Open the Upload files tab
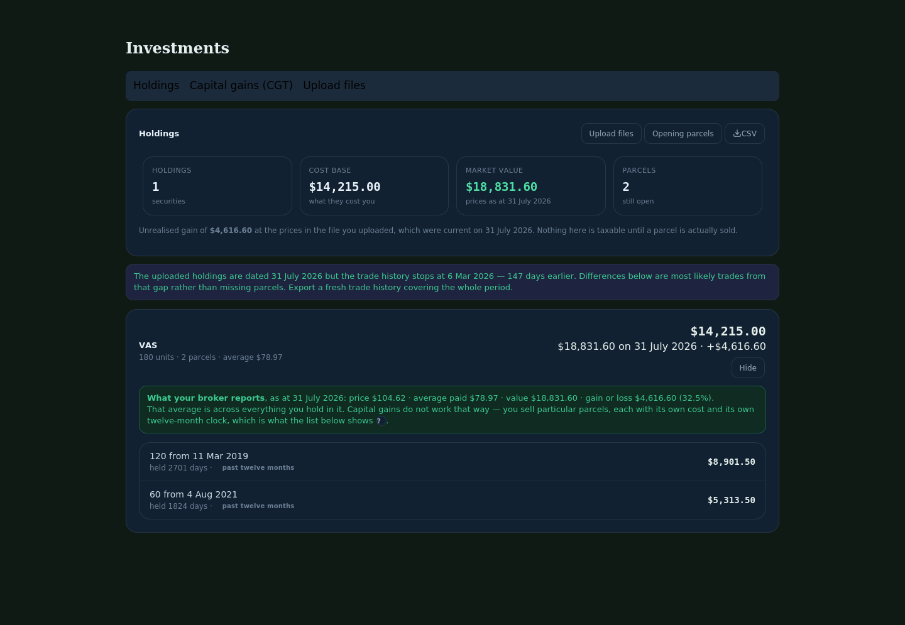Viewport: 905px width, 625px height. coord(334,85)
